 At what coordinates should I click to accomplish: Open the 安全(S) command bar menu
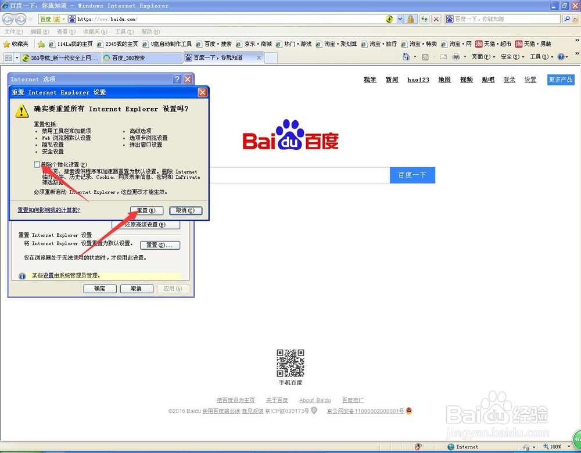[512, 57]
